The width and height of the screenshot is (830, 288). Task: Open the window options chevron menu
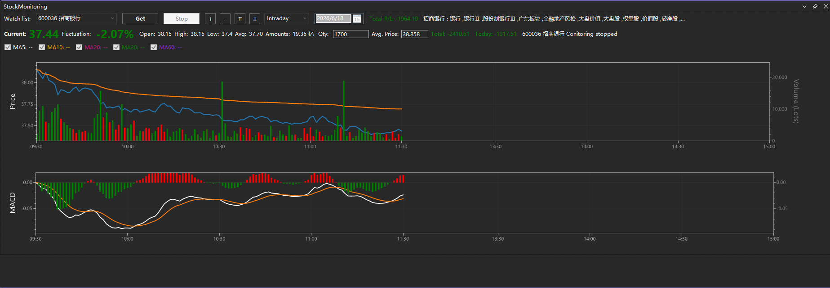pyautogui.click(x=804, y=6)
